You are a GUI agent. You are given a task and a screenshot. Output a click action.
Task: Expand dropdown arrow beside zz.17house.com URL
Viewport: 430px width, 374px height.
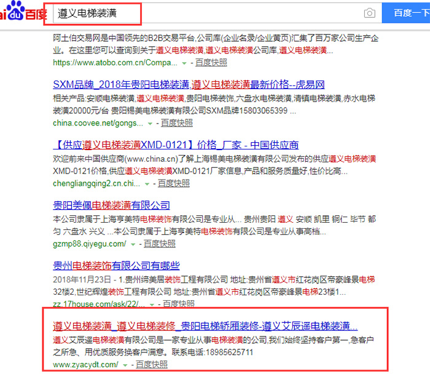(x=151, y=304)
